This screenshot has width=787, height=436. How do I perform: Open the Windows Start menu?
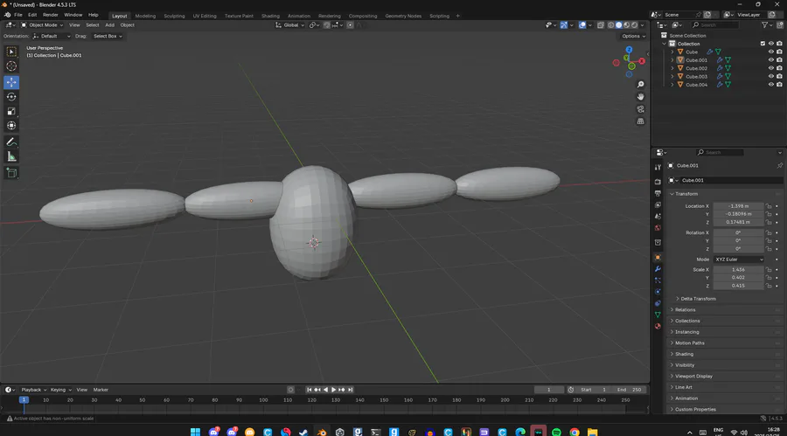tap(195, 432)
